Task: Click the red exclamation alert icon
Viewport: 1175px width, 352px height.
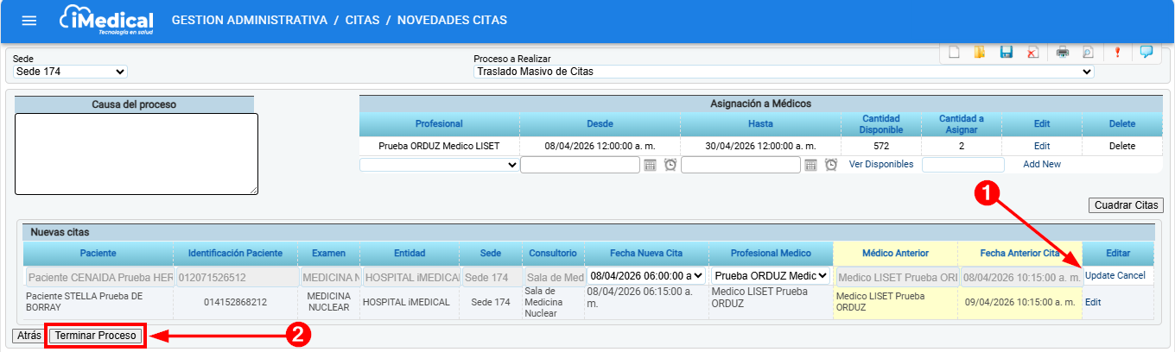Action: click(1117, 52)
